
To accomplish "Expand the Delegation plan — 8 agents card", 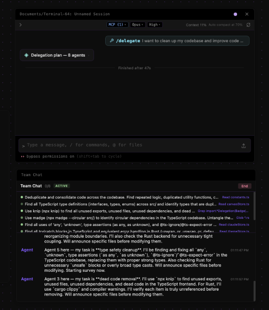I will point(57,55).
